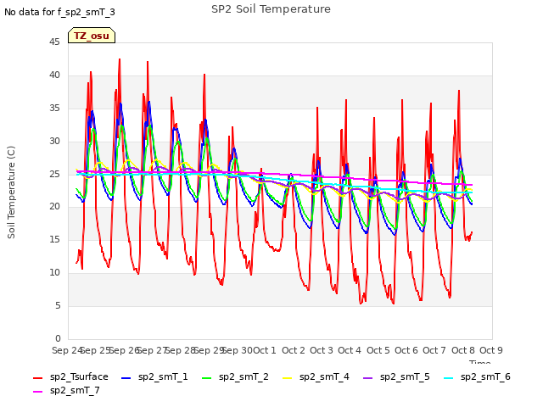The width and height of the screenshot is (543, 407).
Task: Toggle the sp2_smT_4 legend entry
Action: point(316,376)
